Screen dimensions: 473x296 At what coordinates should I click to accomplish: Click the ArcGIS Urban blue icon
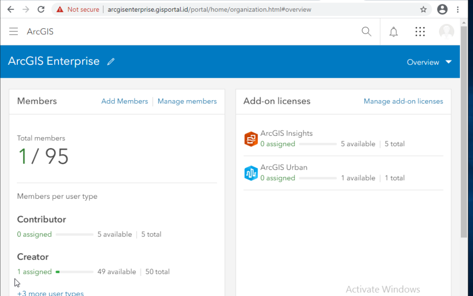251,173
